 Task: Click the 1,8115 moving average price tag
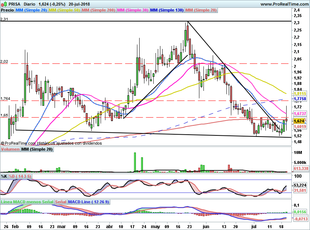pos(299,94)
